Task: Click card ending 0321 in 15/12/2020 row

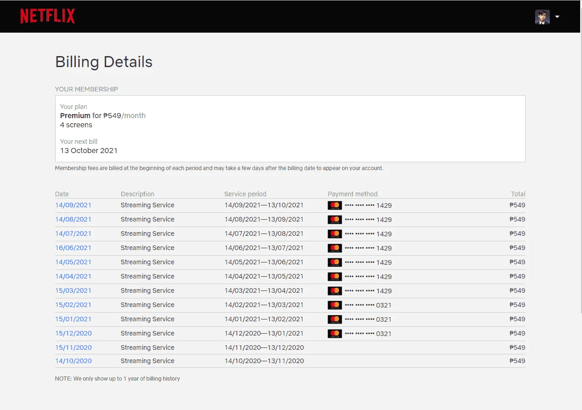Action: click(x=368, y=334)
